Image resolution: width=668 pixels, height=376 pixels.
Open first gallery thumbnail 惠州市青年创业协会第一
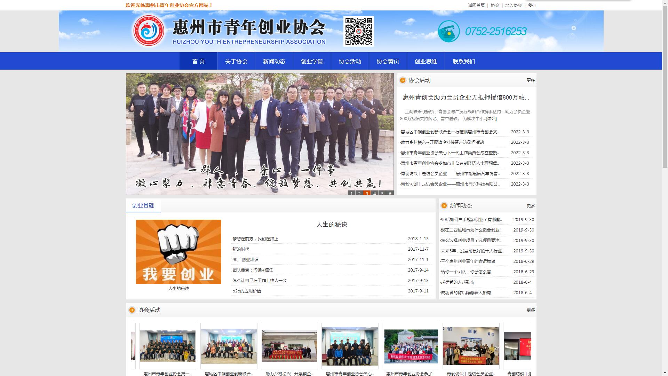168,346
